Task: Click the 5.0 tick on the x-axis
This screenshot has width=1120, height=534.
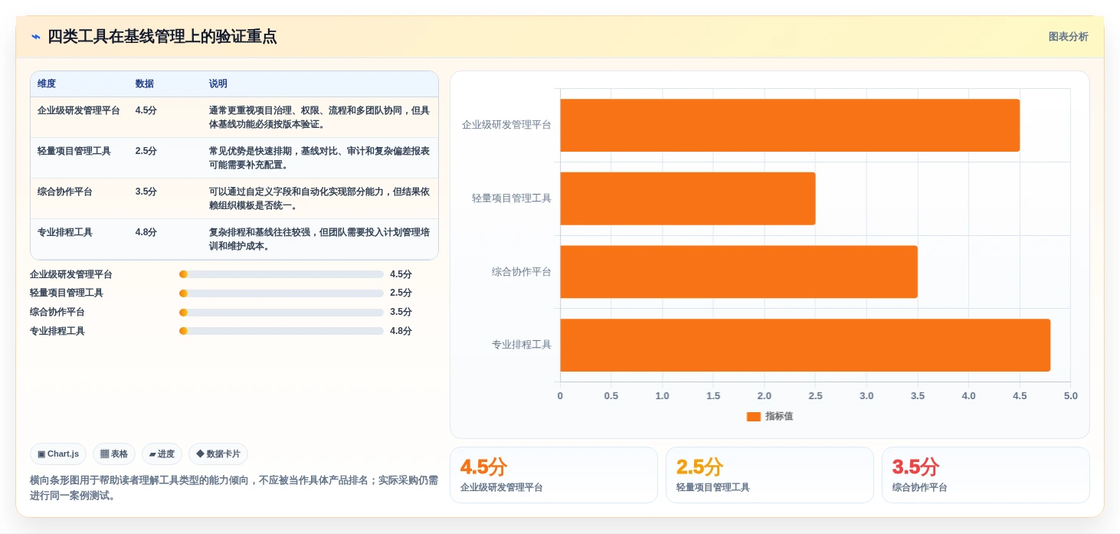Action: point(1071,396)
